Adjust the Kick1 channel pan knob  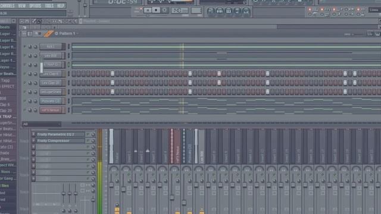click(x=30, y=46)
